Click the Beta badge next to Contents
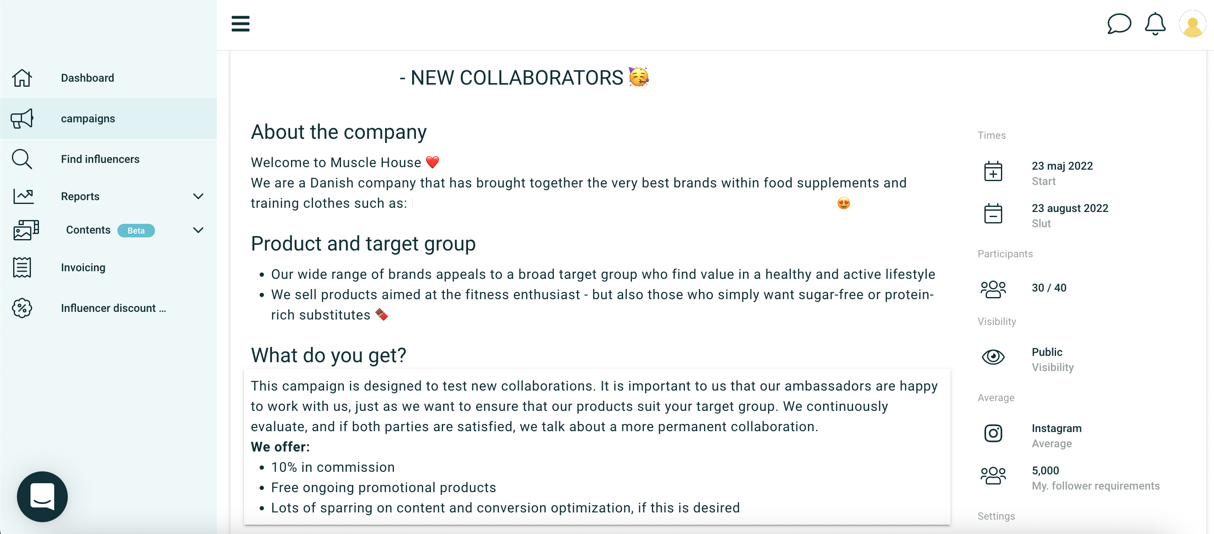This screenshot has width=1214, height=534. point(136,231)
